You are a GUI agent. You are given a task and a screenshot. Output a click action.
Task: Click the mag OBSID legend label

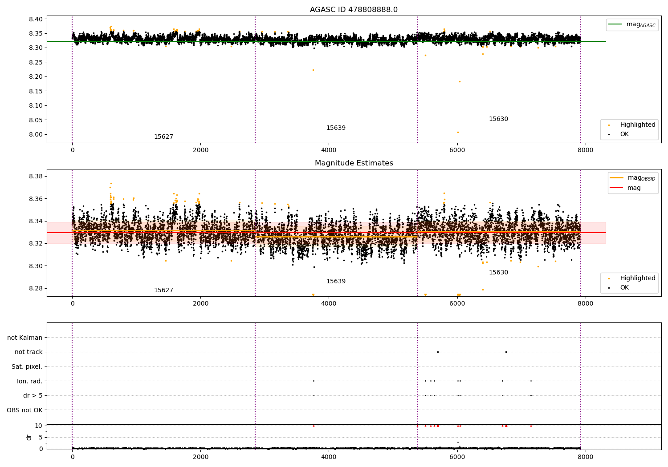click(642, 178)
